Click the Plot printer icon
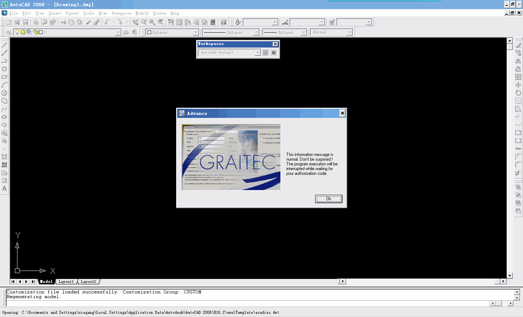 36,22
